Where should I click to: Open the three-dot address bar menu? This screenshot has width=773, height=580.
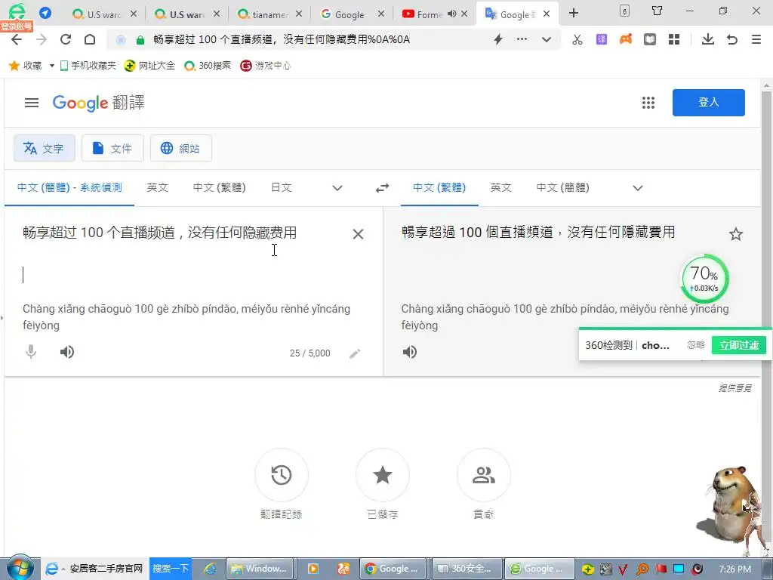[x=522, y=39]
